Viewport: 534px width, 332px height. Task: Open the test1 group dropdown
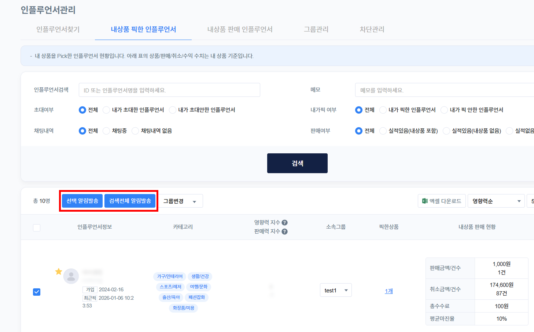pyautogui.click(x=336, y=290)
